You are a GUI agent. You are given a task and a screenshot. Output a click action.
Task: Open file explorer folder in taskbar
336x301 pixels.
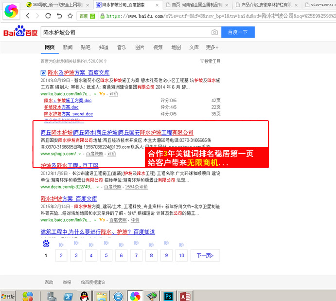[102, 297]
